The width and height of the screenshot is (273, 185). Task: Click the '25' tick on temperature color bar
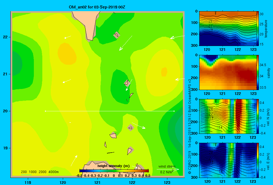click(262, 24)
